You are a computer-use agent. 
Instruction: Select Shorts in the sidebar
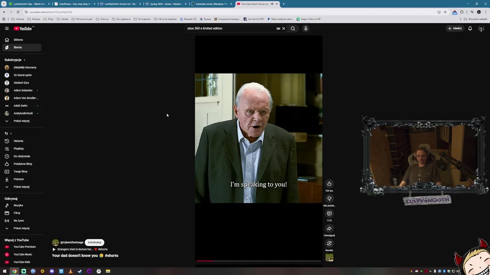[x=22, y=47]
